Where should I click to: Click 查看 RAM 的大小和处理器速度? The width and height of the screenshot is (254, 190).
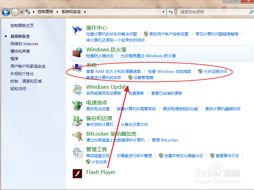click(114, 72)
